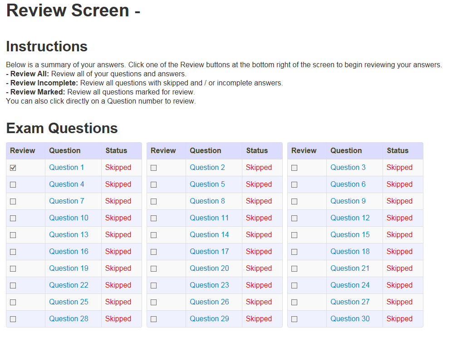This screenshot has width=457, height=338.
Task: Jump to Question 22
Action: [x=69, y=285]
